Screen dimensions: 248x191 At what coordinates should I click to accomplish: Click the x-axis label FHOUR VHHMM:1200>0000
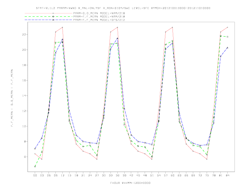click(x=130, y=183)
